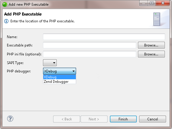Close the dialog with the red X
The image size is (172, 129).
pyautogui.click(x=163, y=3)
